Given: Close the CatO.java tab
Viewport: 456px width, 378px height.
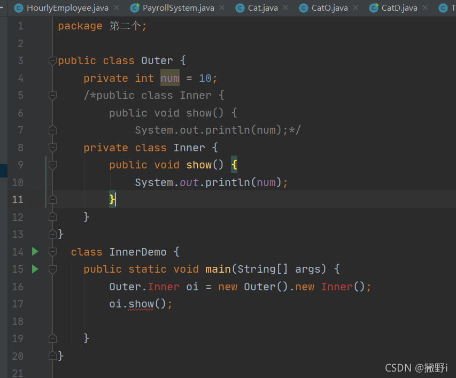Looking at the screenshot, I should click(x=355, y=8).
